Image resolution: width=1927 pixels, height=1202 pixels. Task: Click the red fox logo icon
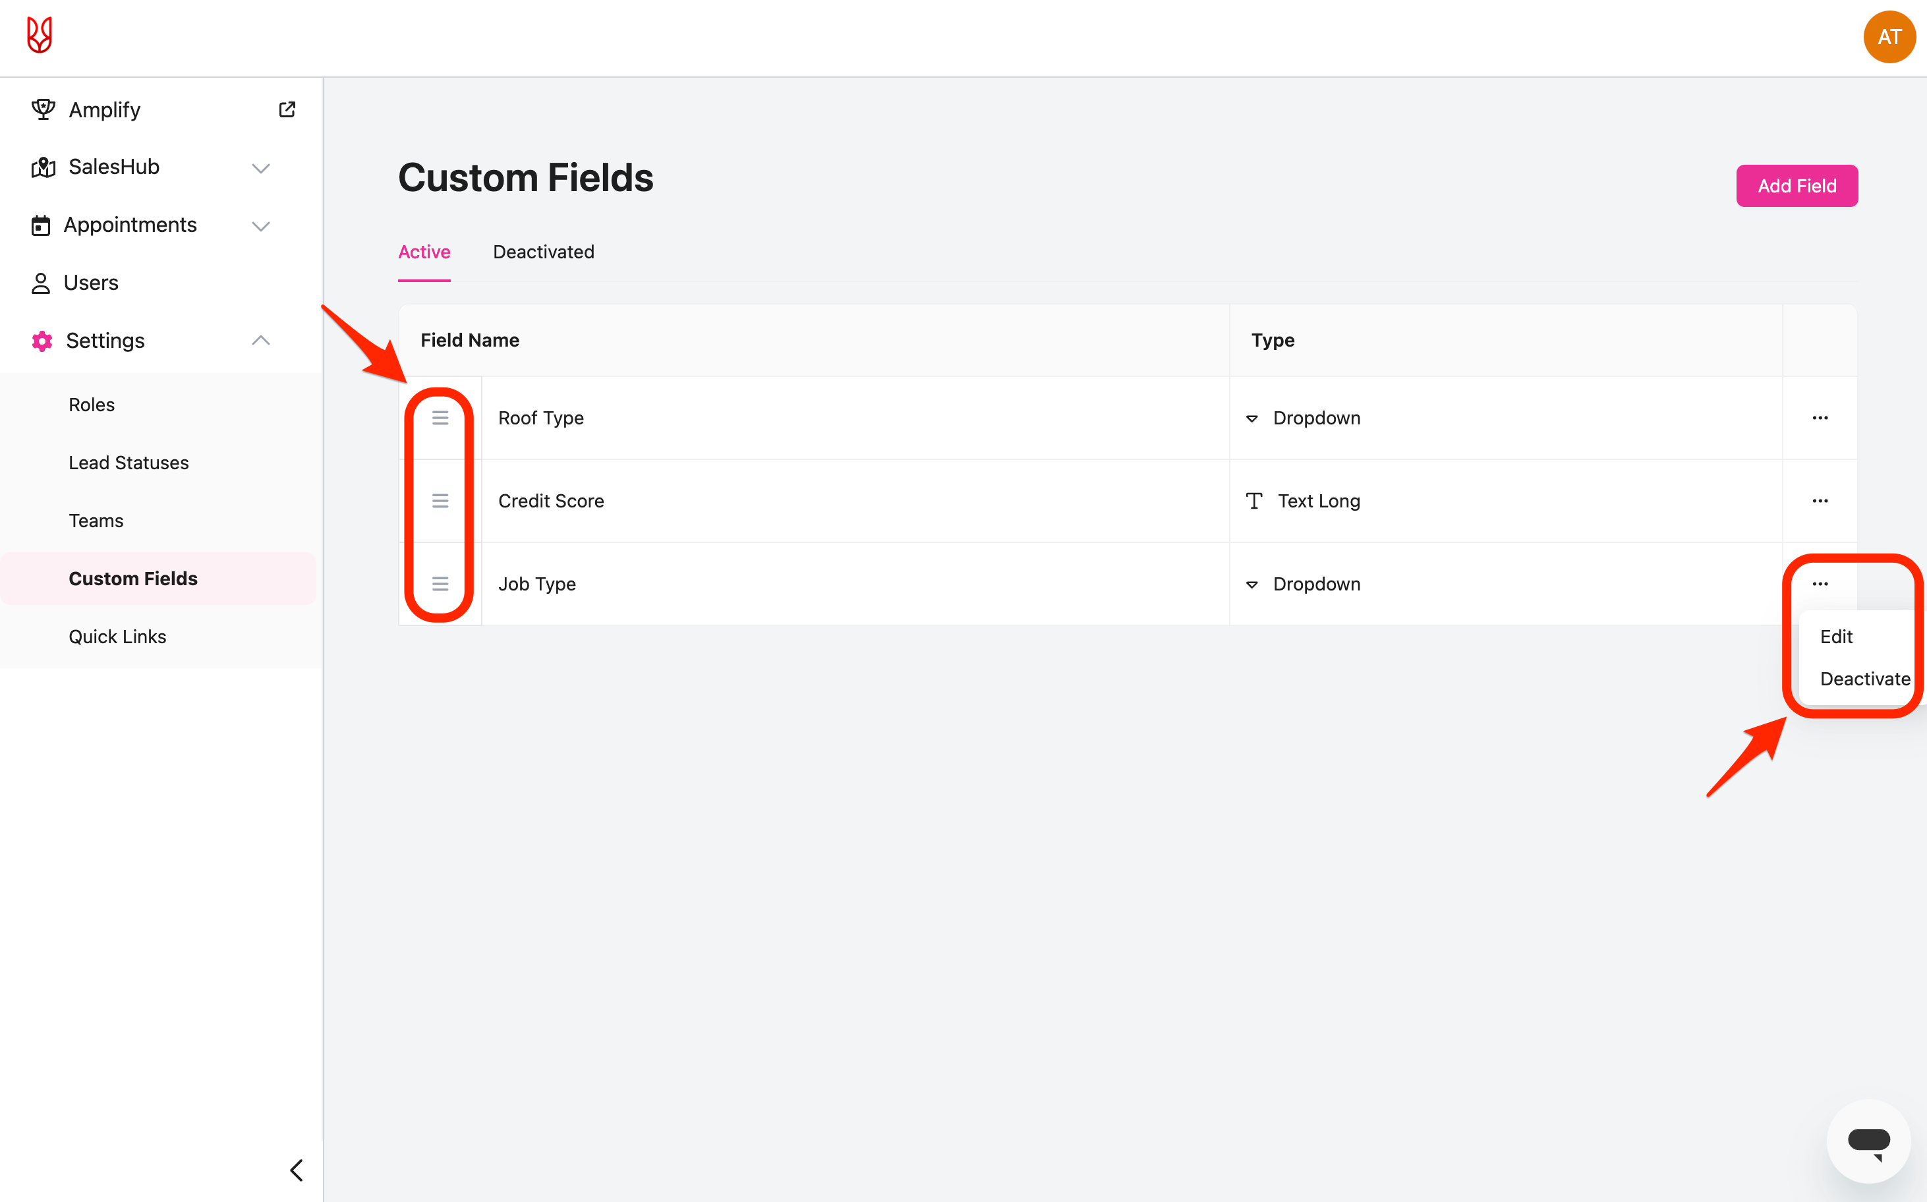[39, 36]
